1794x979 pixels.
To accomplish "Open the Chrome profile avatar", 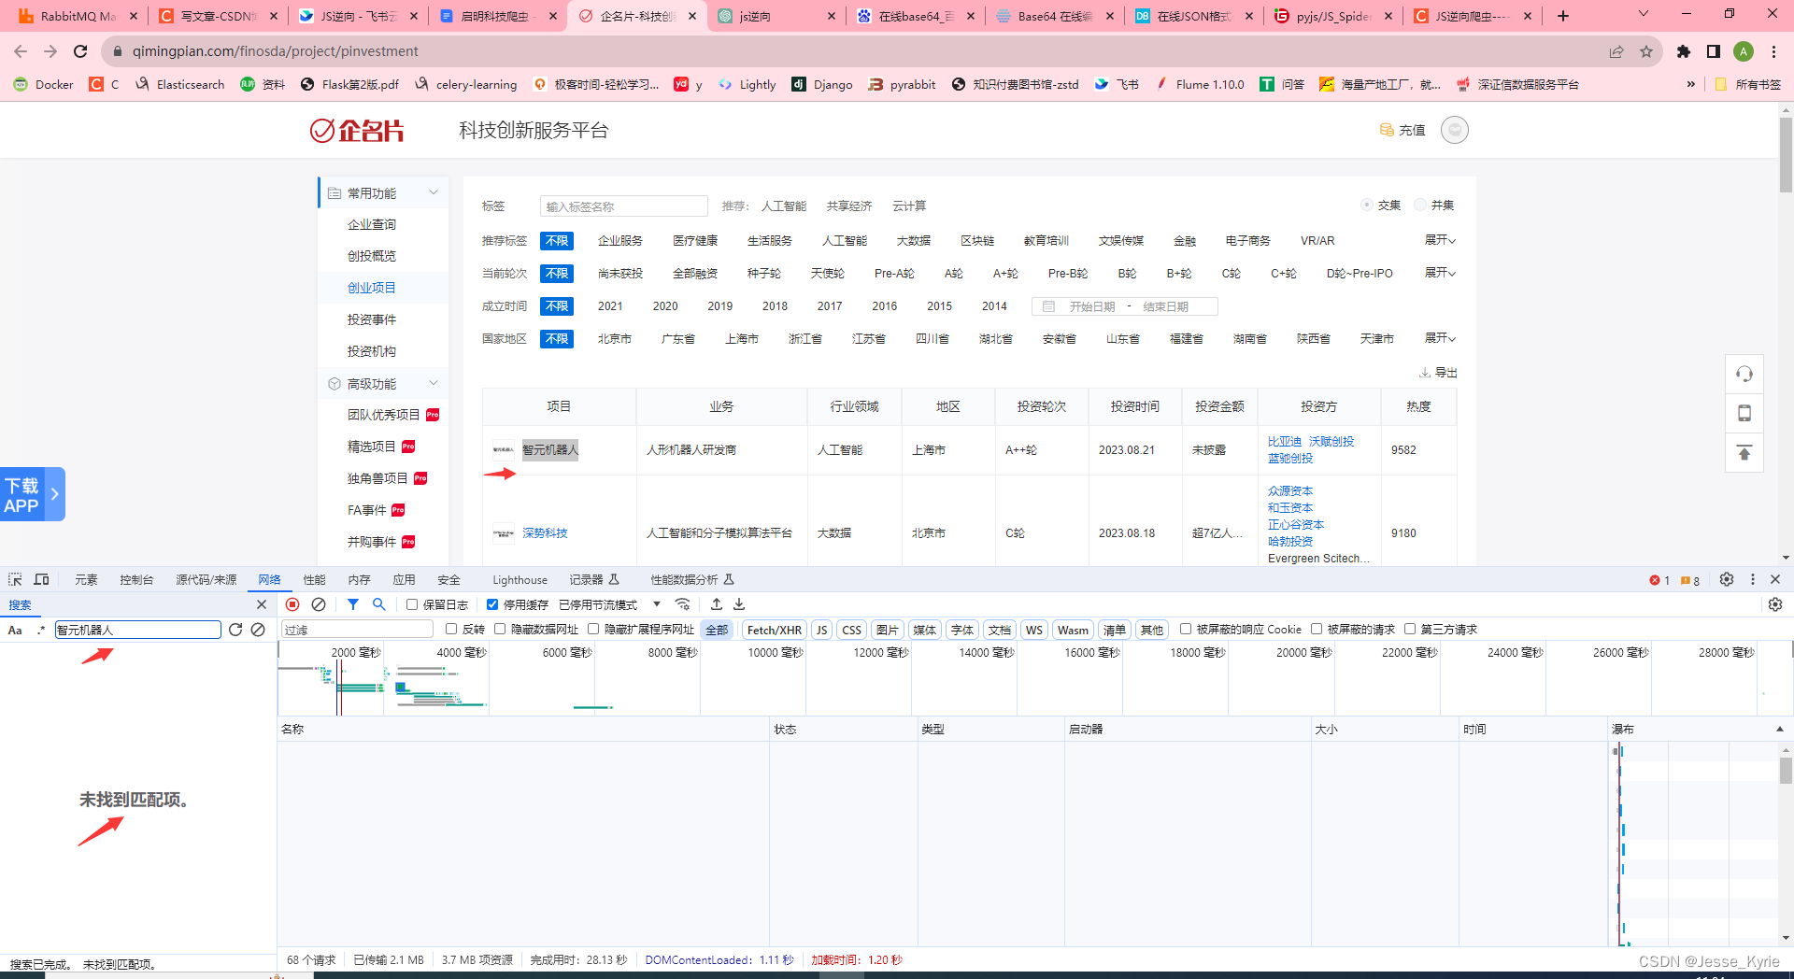I will tap(1744, 51).
